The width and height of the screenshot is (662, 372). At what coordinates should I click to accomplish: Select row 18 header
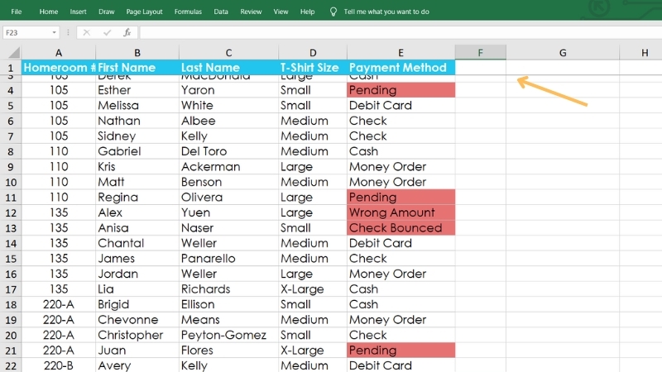coord(11,304)
